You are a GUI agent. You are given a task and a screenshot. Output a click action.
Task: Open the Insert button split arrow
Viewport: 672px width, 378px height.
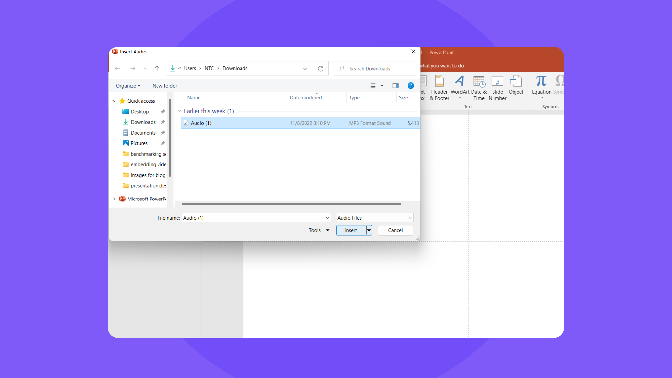(x=369, y=230)
